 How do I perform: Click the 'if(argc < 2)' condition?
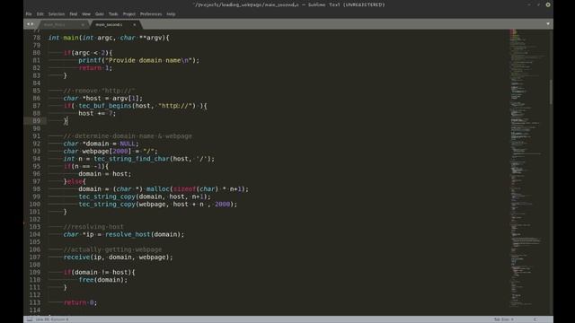pos(88,53)
